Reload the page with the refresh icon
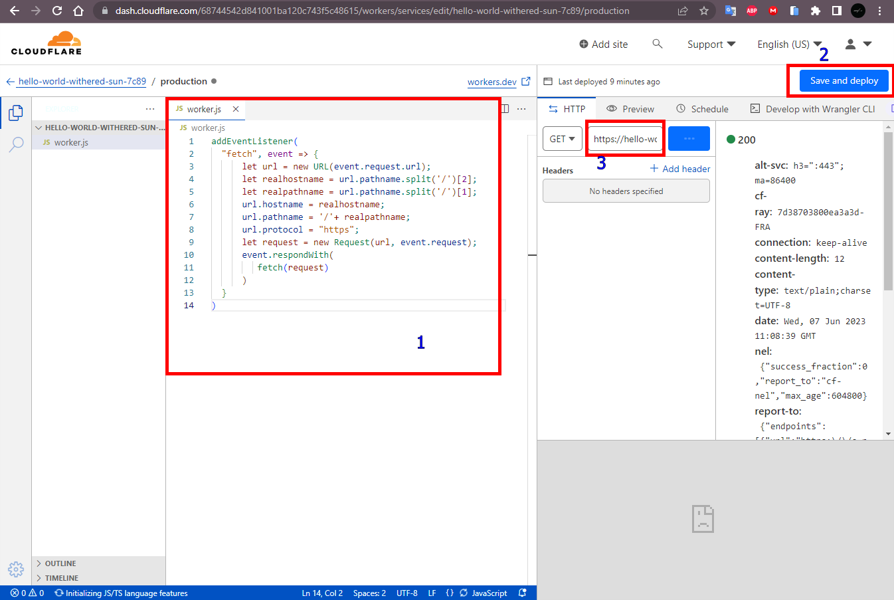894x600 pixels. (x=57, y=11)
